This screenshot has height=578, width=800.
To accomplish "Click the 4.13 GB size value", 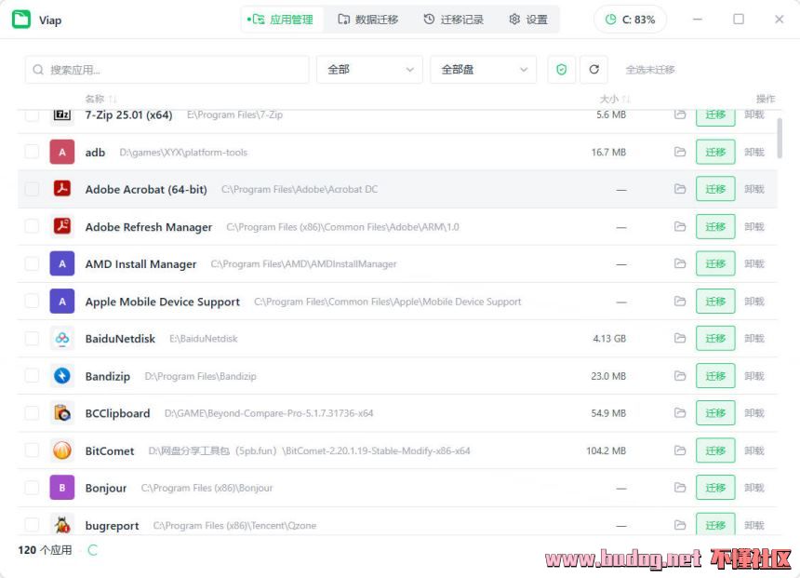I will 609,339.
